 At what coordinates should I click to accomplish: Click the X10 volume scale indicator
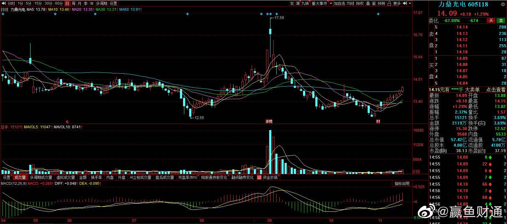[x=416, y=172]
